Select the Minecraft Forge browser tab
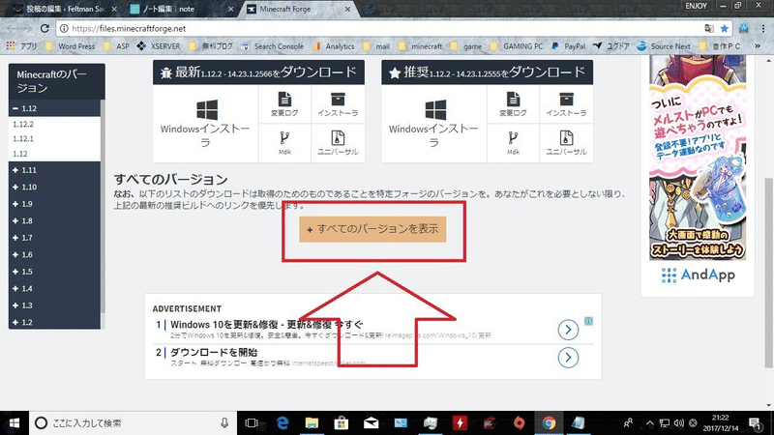Screen dimensions: 774x435 point(299,9)
